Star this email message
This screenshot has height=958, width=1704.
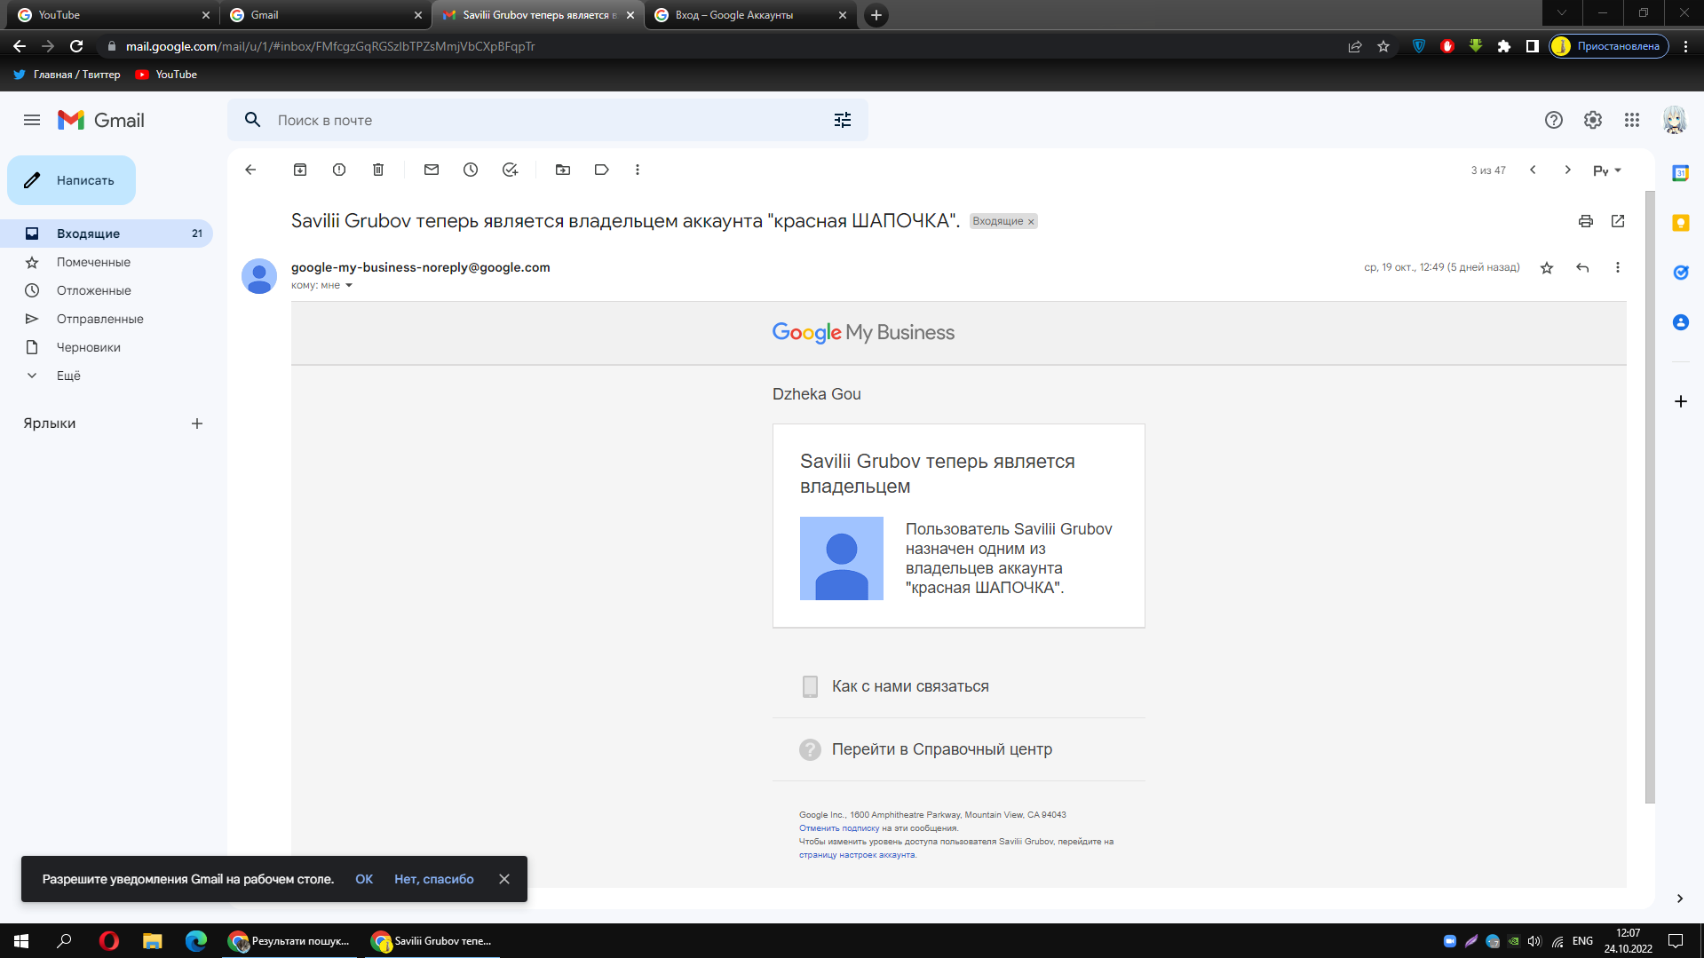[1547, 267]
